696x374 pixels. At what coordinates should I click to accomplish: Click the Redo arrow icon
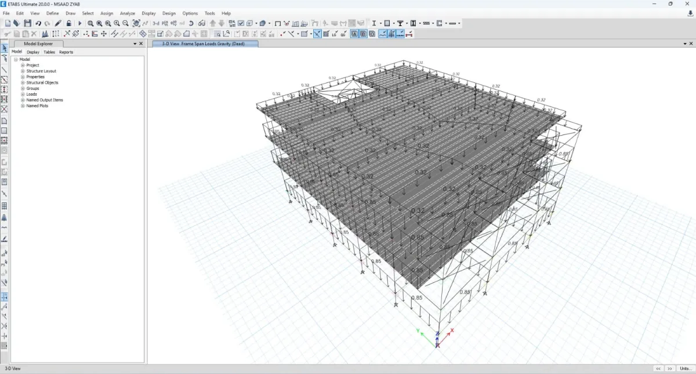pos(47,23)
